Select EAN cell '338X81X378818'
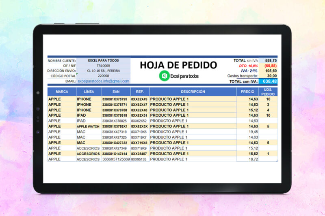325x216 pixels. pos(116,115)
